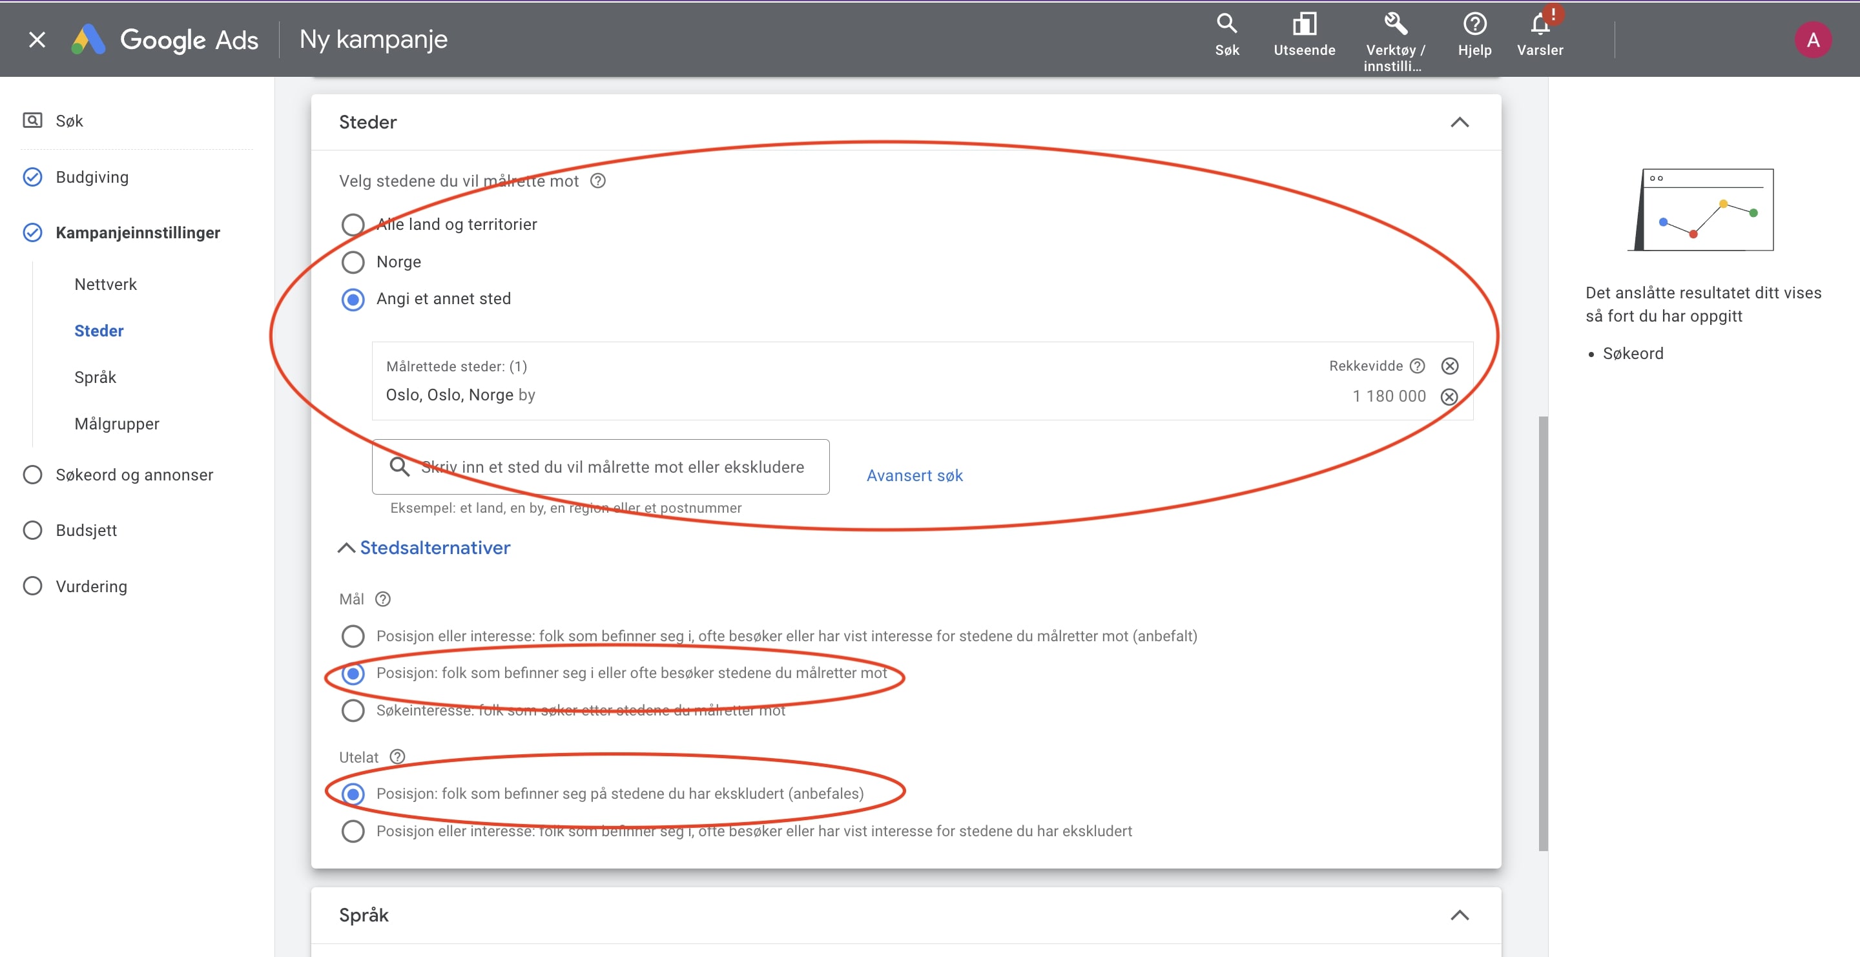Select Alle land og territorier option
This screenshot has height=957, width=1860.
(353, 225)
